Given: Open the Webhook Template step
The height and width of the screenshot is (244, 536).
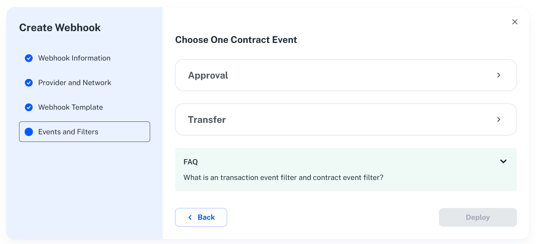Looking at the screenshot, I should click(x=70, y=107).
